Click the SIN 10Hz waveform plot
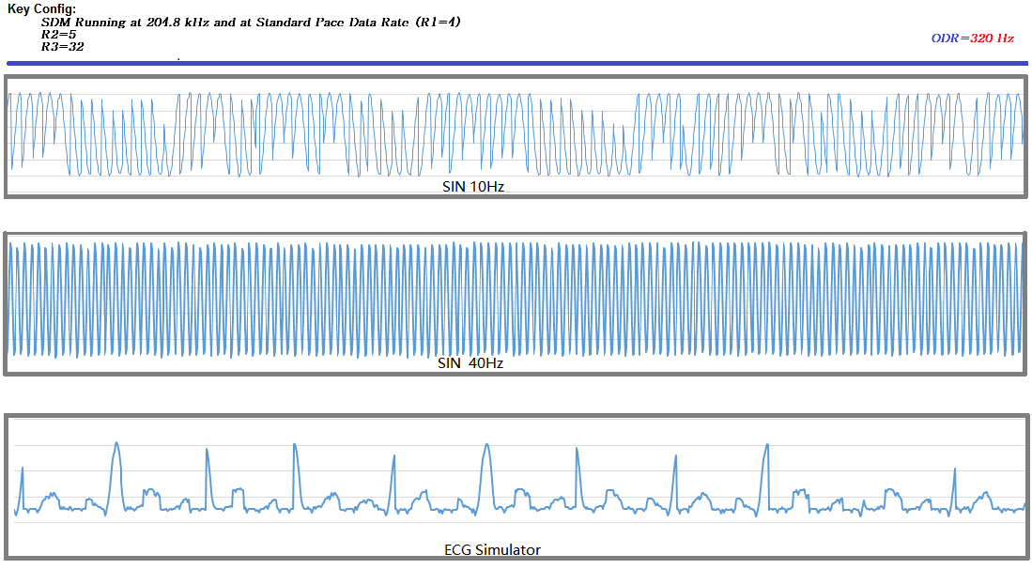The width and height of the screenshot is (1032, 569). pyautogui.click(x=516, y=136)
